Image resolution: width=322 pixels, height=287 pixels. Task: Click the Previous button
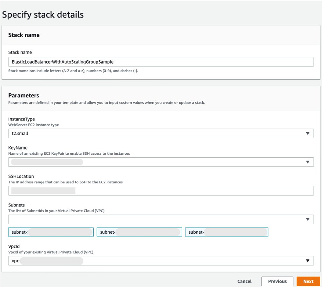coord(277,281)
